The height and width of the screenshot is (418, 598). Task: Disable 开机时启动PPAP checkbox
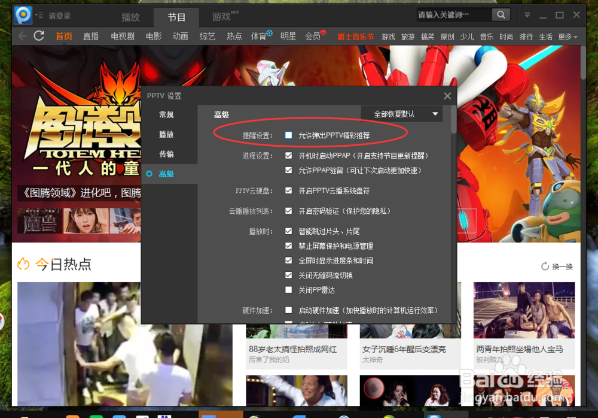288,155
